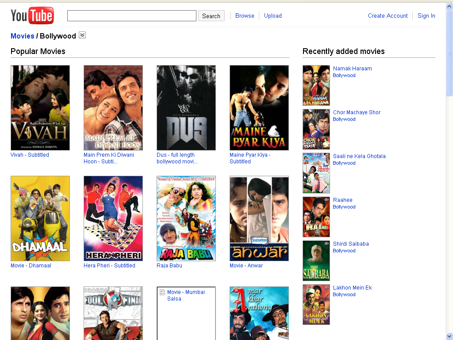Viewport: 453px width, 340px height.
Task: Click the 'Namak Haraam' title link
Action: [x=353, y=69]
